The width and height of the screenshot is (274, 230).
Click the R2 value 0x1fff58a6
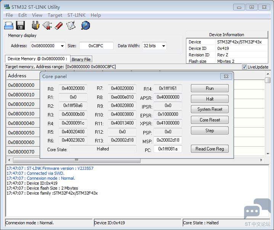pyautogui.click(x=73, y=105)
